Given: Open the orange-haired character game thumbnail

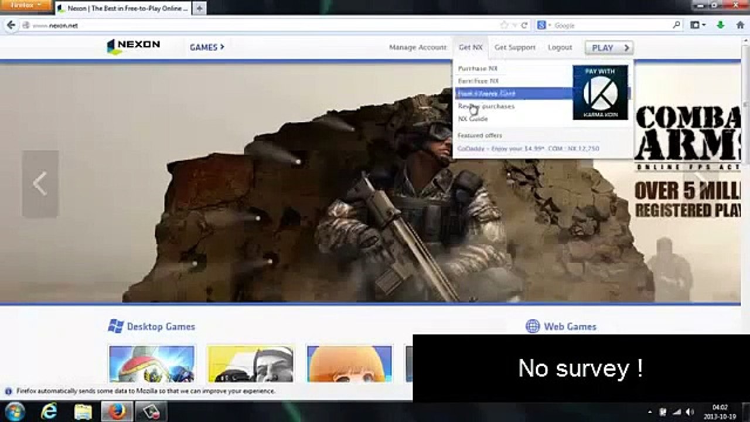Looking at the screenshot, I should pyautogui.click(x=349, y=364).
